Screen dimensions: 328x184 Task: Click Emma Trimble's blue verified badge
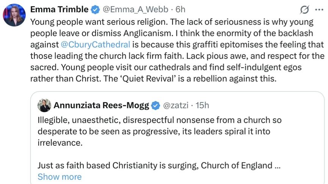[x=96, y=9]
